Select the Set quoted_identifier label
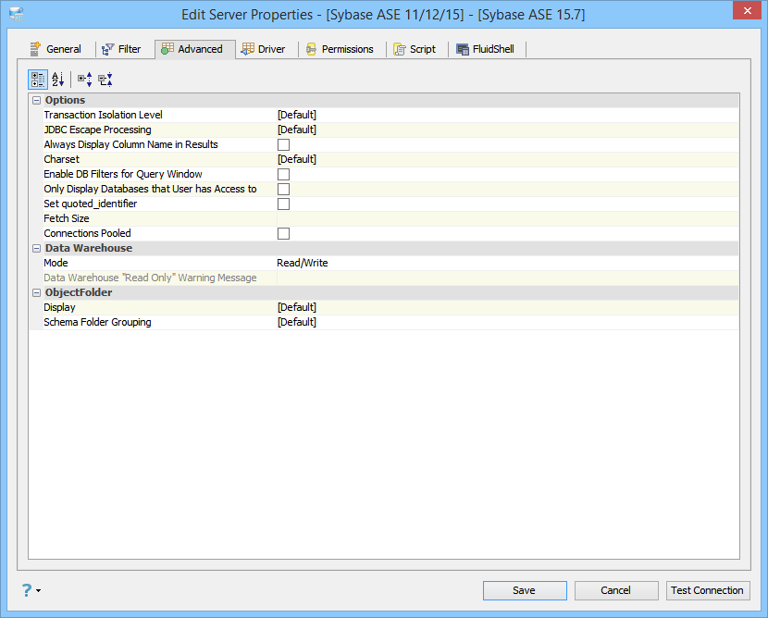Image resolution: width=768 pixels, height=618 pixels. click(x=90, y=204)
